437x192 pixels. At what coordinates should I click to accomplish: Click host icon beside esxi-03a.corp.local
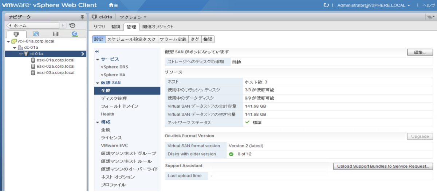tap(33, 72)
